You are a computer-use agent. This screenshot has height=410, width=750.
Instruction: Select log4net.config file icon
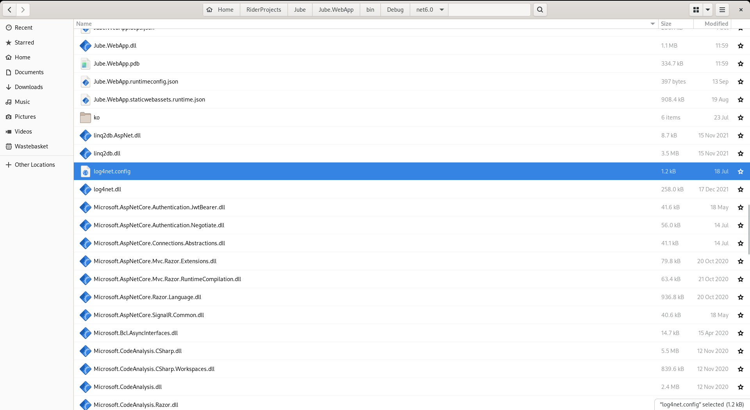coord(86,171)
